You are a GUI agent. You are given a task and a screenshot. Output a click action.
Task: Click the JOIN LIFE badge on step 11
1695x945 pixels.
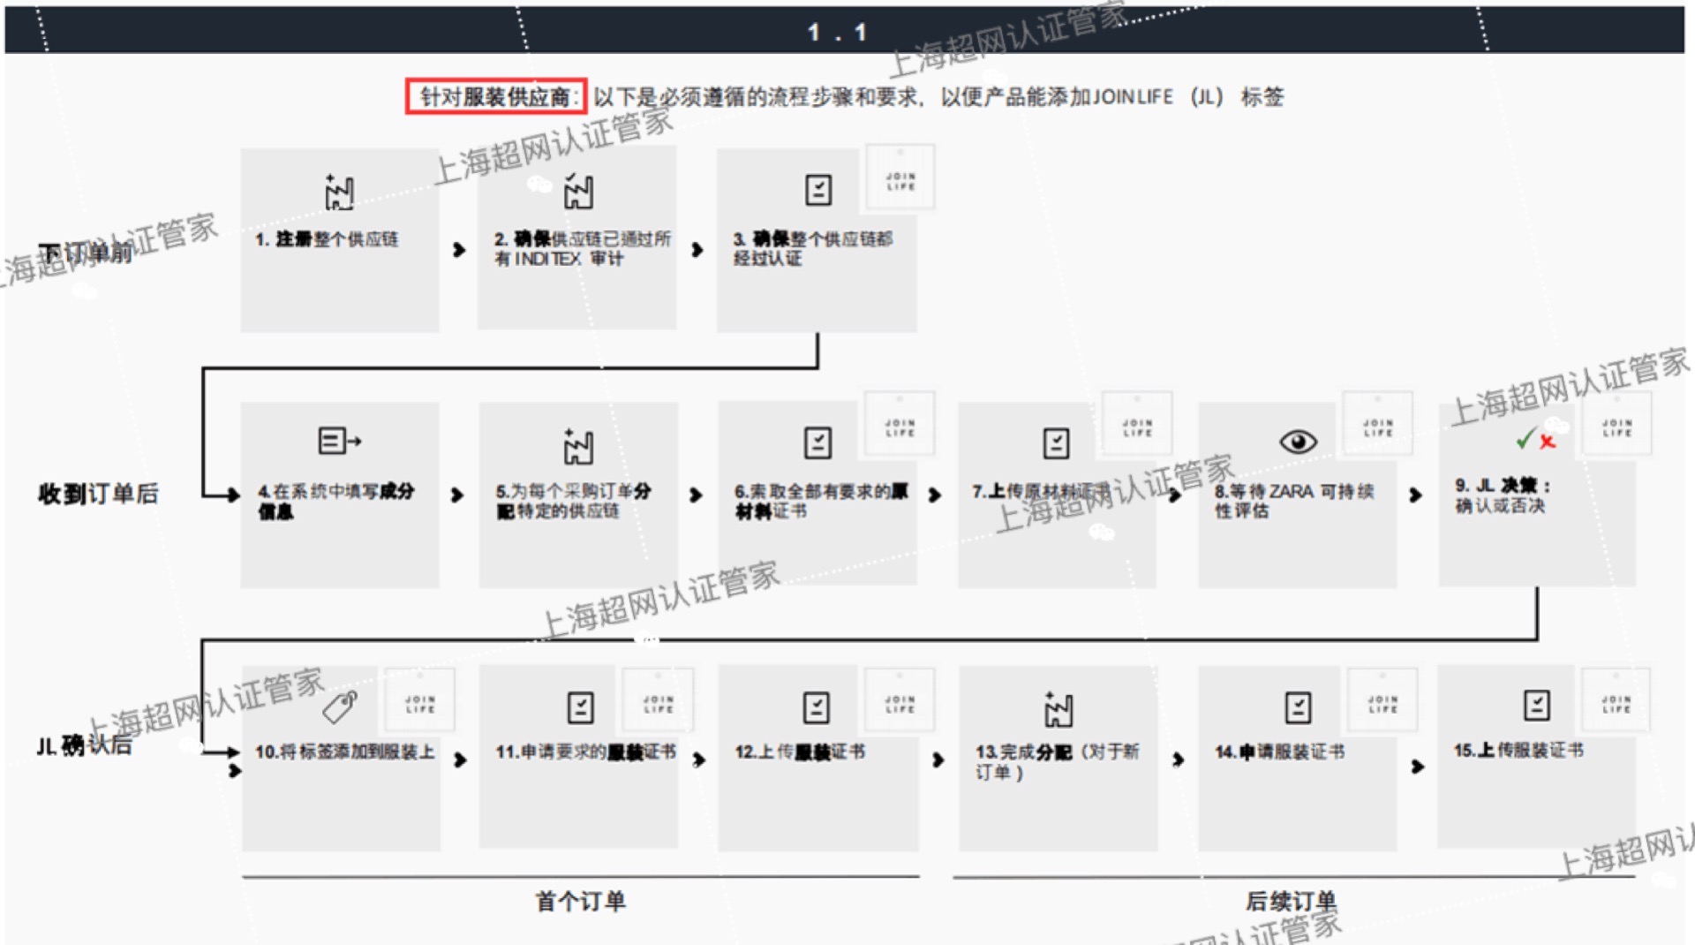point(659,699)
